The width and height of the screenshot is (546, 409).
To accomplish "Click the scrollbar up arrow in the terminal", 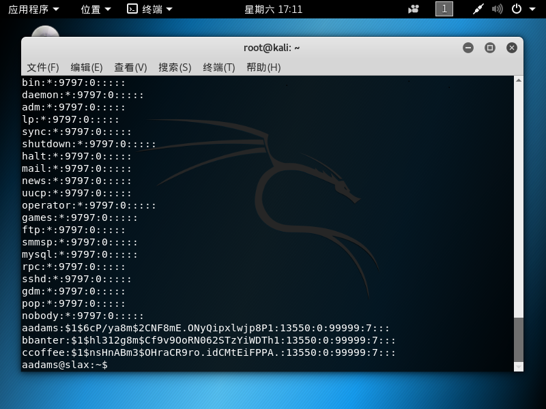I will (x=519, y=80).
